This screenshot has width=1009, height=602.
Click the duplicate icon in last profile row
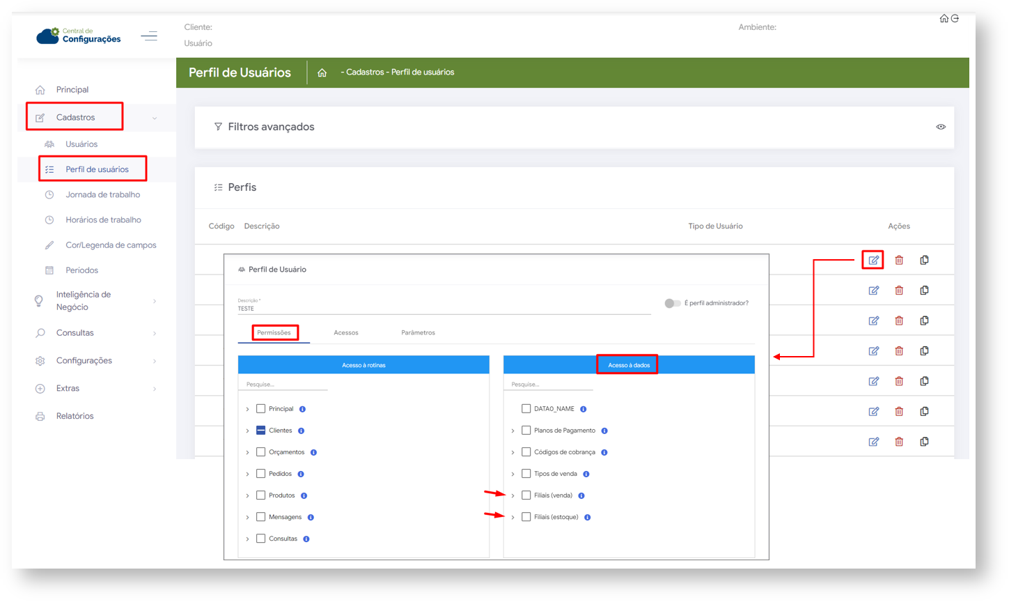coord(924,442)
